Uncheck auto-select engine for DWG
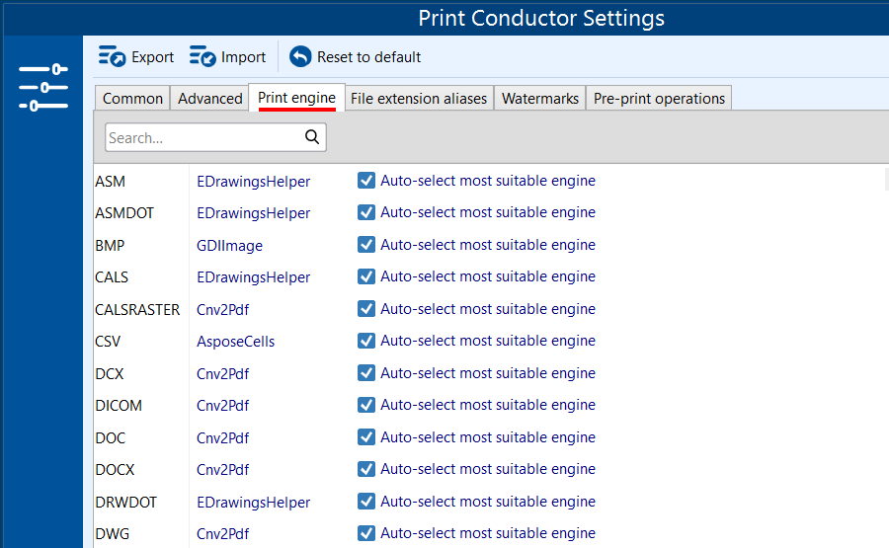The width and height of the screenshot is (889, 548). tap(366, 533)
